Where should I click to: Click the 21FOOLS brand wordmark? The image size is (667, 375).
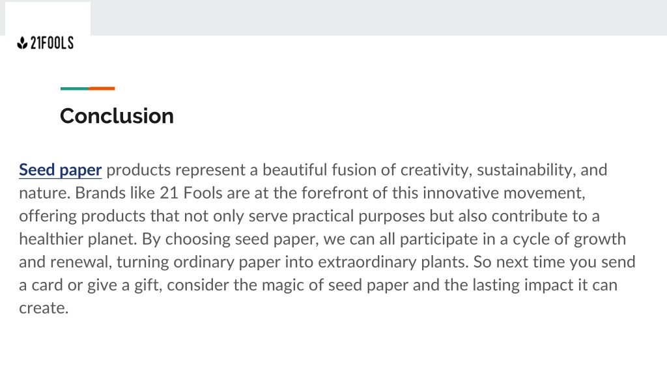coord(52,43)
